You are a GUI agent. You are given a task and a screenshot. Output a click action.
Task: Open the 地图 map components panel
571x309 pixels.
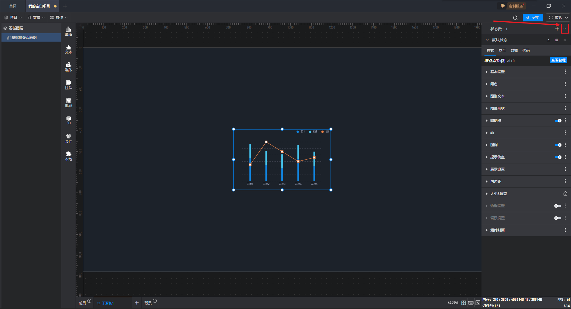[x=68, y=103]
